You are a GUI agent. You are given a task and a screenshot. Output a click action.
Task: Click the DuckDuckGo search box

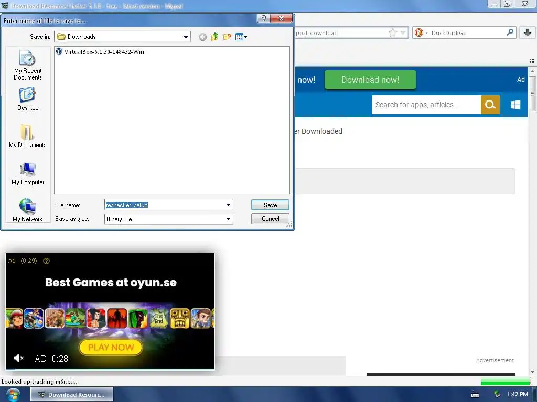point(467,33)
